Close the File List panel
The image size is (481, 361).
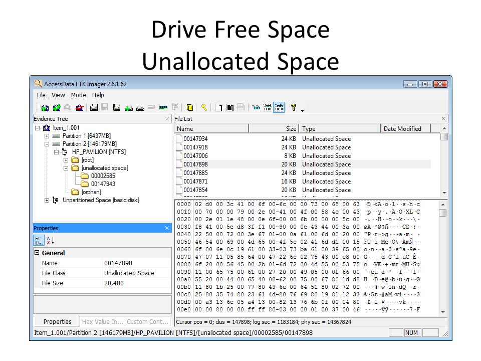[x=443, y=118]
